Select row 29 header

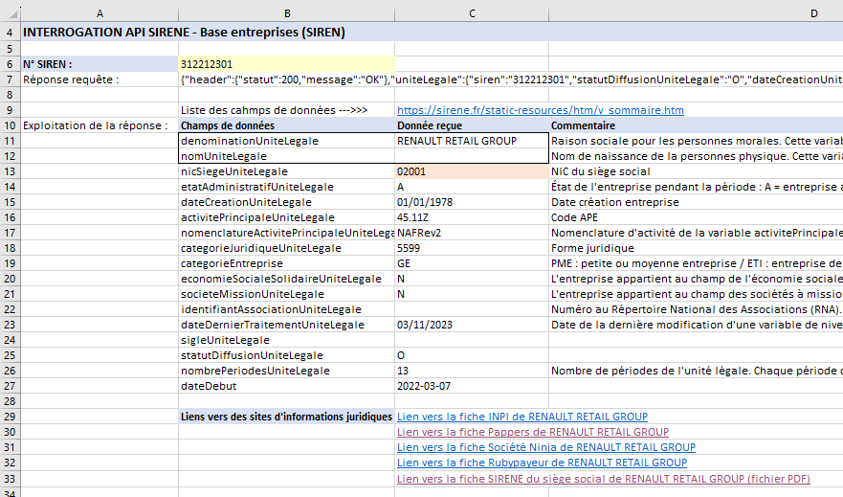(11, 417)
